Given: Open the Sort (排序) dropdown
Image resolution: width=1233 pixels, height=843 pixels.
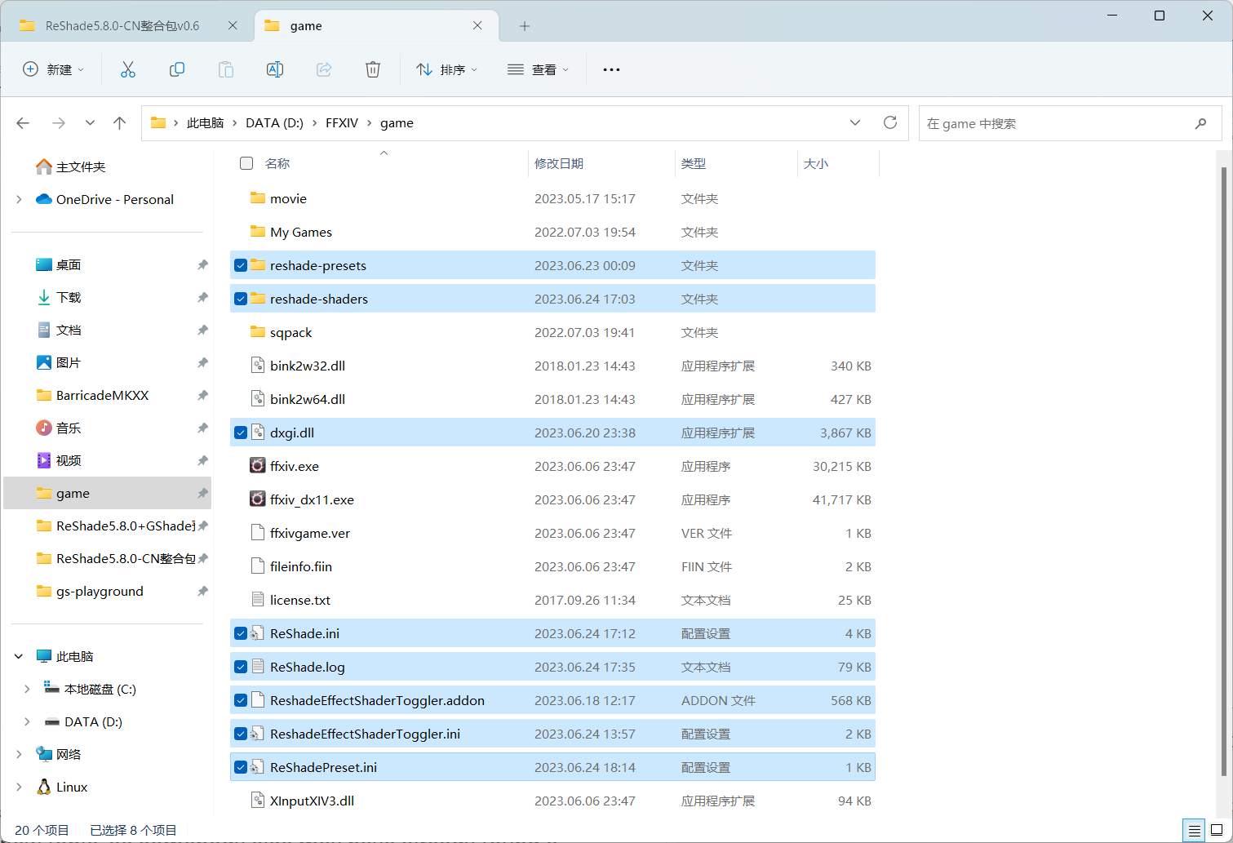Looking at the screenshot, I should click(446, 70).
